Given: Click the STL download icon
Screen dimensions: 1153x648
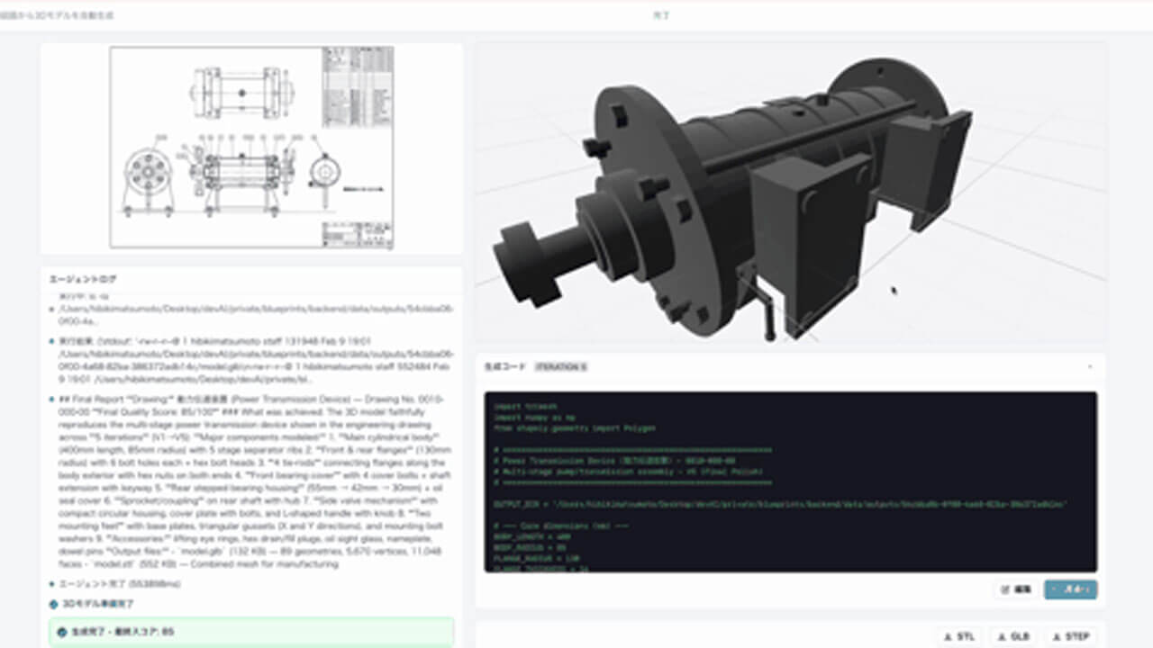Looking at the screenshot, I should tap(949, 636).
